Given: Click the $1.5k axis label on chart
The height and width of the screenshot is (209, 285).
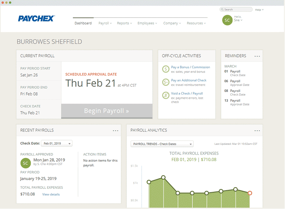Looking at the screenshot, I should 134,166.
